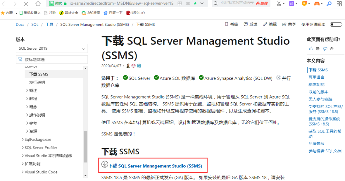Open 百度一下 bookmark
This screenshot has width=345, height=181.
[x=113, y=13]
